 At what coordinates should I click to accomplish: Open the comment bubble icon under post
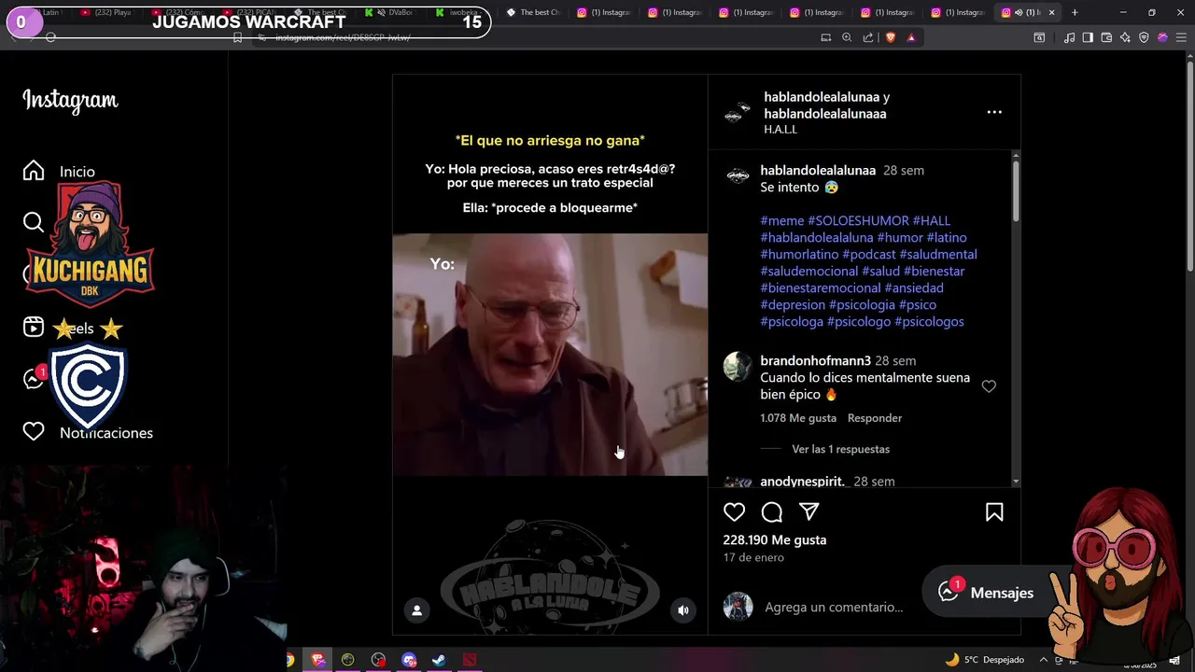click(771, 511)
